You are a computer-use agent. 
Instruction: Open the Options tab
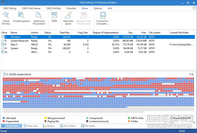98,8
